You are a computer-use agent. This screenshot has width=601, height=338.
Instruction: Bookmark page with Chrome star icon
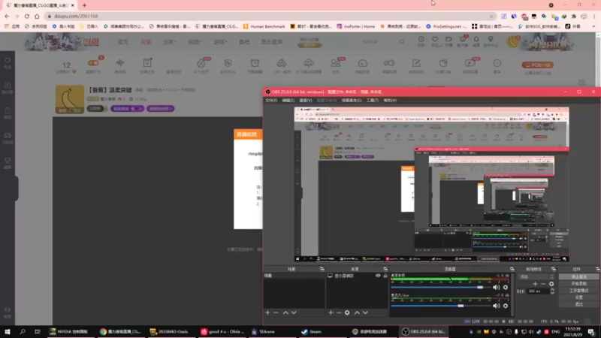[491, 16]
